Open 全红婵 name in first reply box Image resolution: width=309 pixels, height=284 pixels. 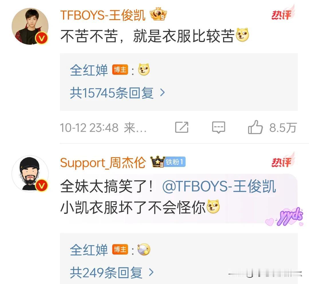pyautogui.click(x=89, y=70)
